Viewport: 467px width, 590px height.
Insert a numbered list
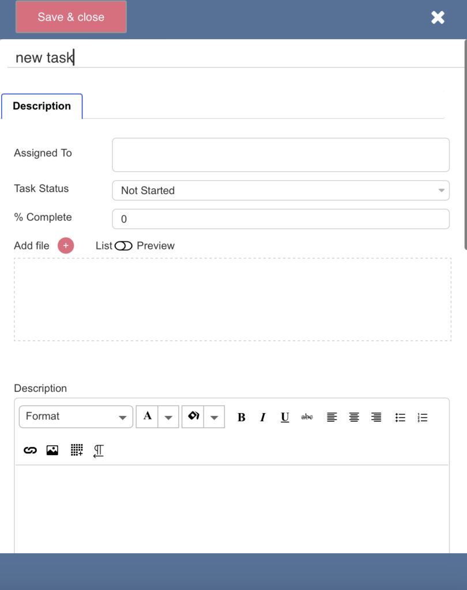(x=423, y=417)
